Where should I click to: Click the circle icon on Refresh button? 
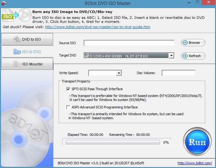pos(185,56)
